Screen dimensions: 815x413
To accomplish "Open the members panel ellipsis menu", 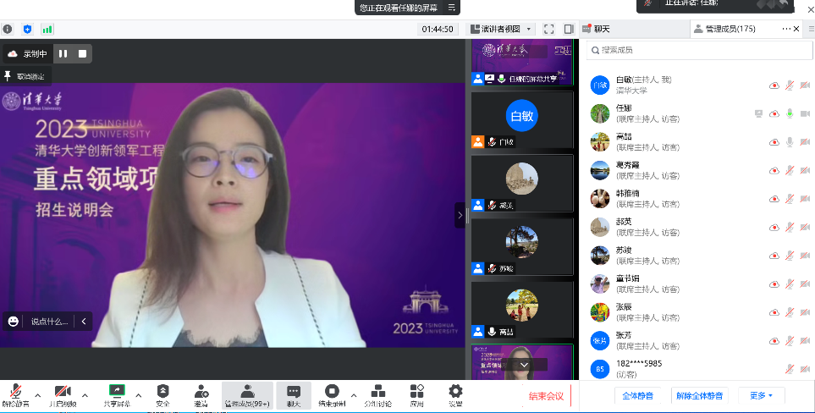I will point(786,29).
